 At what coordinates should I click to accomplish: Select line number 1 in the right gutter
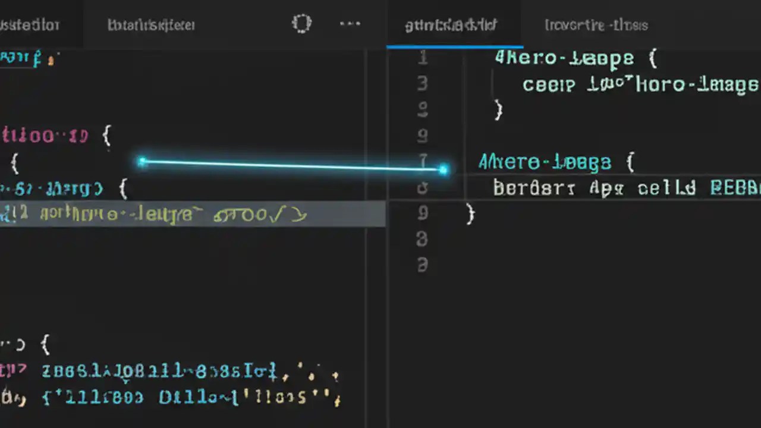[423, 58]
